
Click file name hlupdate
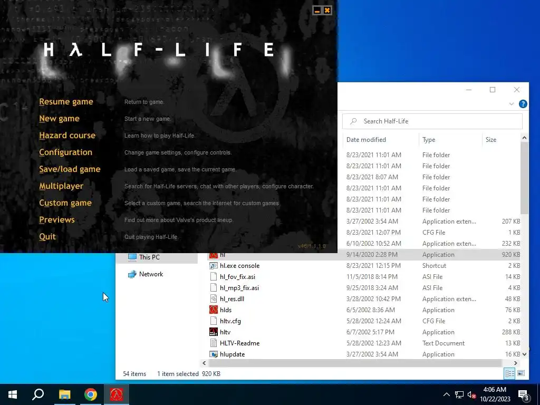(x=232, y=354)
